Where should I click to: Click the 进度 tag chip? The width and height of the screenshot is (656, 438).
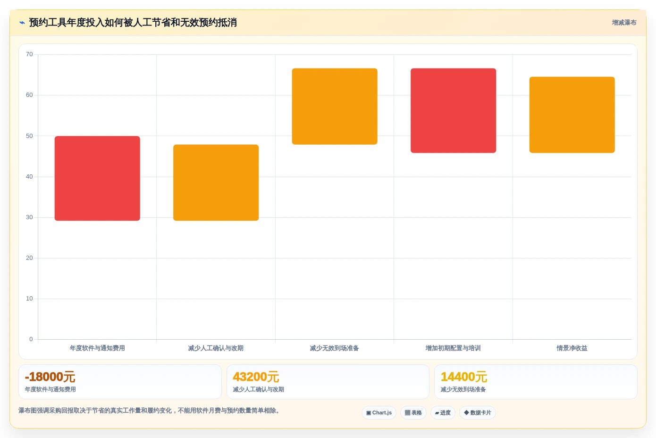coord(443,412)
